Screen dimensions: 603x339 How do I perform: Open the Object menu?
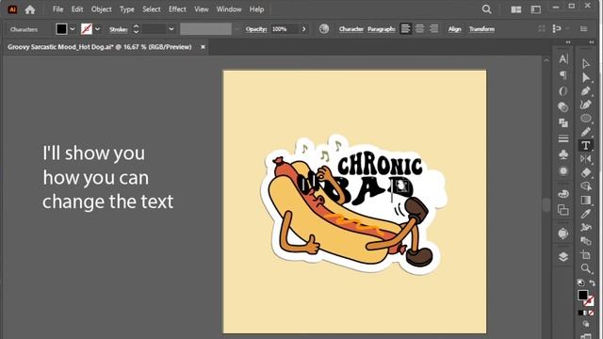[101, 9]
